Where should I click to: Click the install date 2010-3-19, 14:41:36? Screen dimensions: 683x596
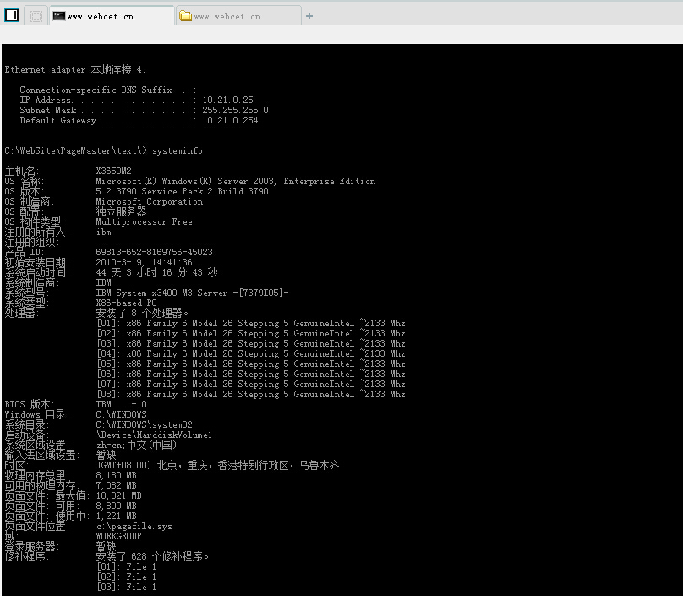coord(144,262)
